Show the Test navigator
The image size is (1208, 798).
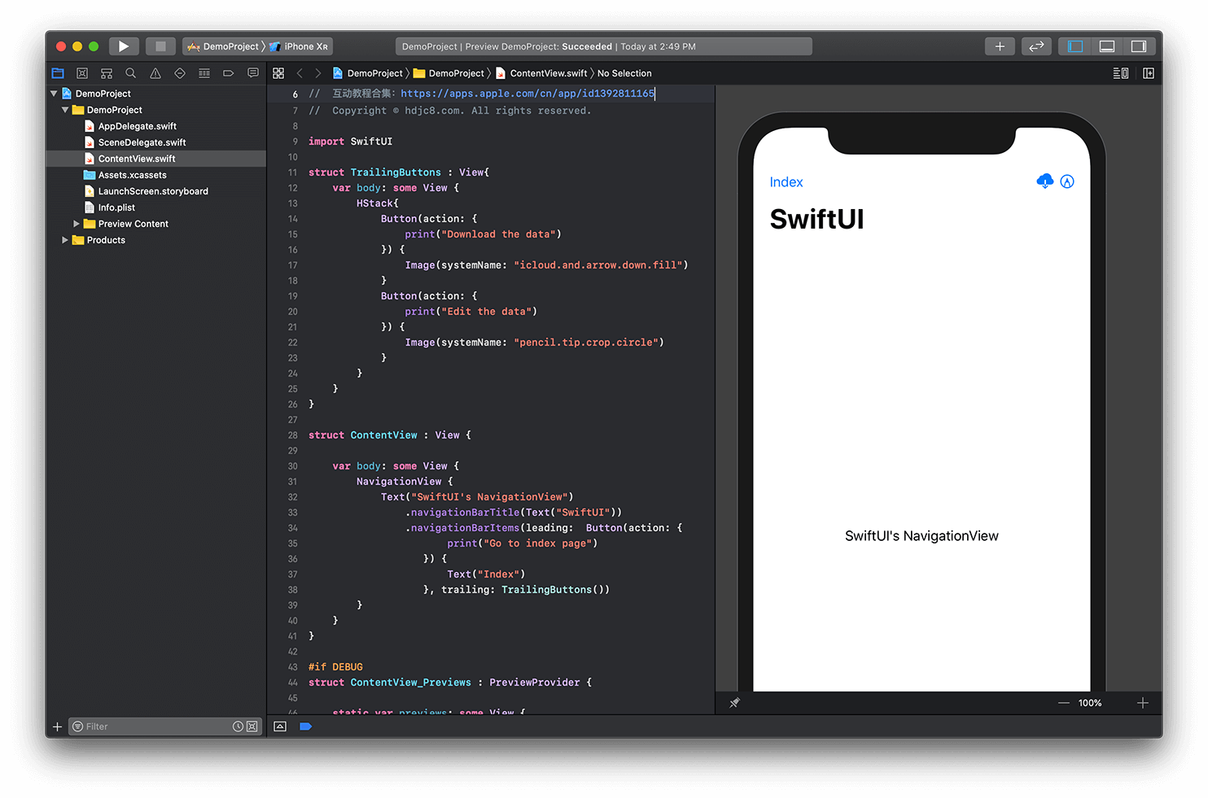(x=180, y=73)
